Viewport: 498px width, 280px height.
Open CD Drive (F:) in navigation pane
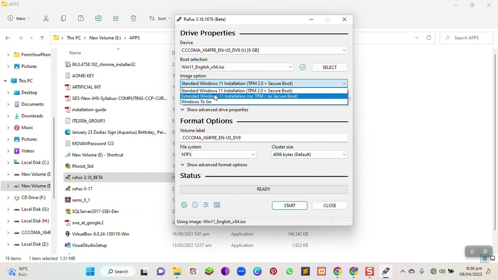coord(33,198)
